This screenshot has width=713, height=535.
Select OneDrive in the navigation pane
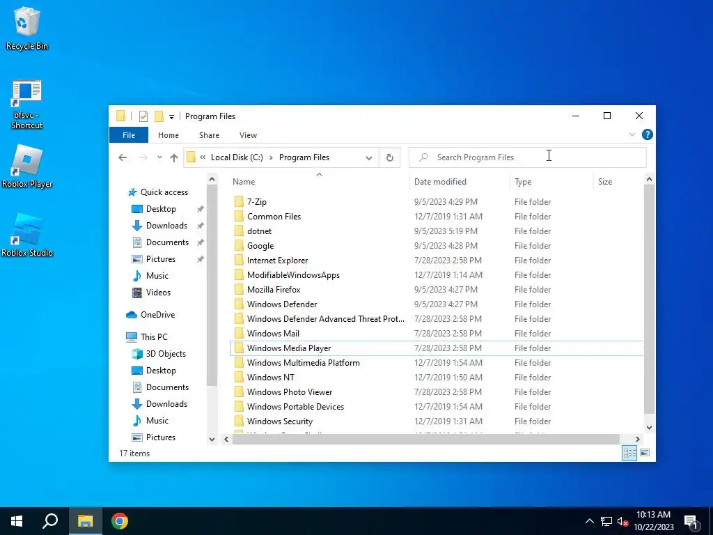coord(150,315)
